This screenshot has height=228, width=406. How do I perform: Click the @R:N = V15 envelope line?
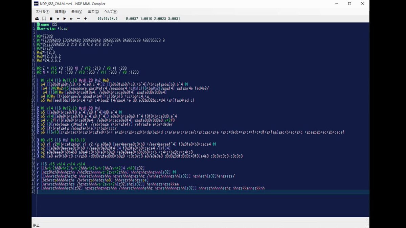pyautogui.click(x=88, y=72)
